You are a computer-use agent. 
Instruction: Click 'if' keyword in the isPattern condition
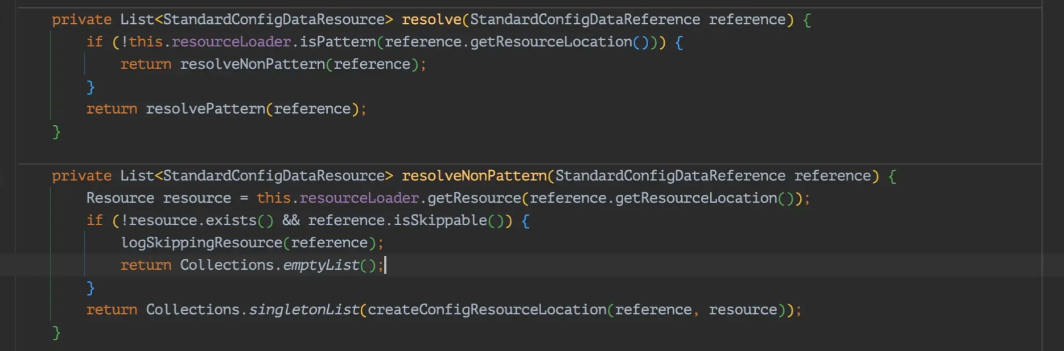click(x=94, y=42)
